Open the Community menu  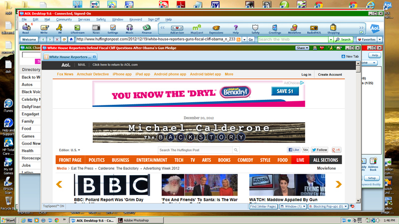64,19
